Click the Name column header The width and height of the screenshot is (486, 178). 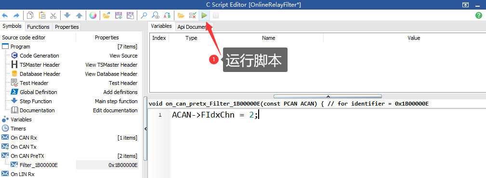[x=268, y=38]
